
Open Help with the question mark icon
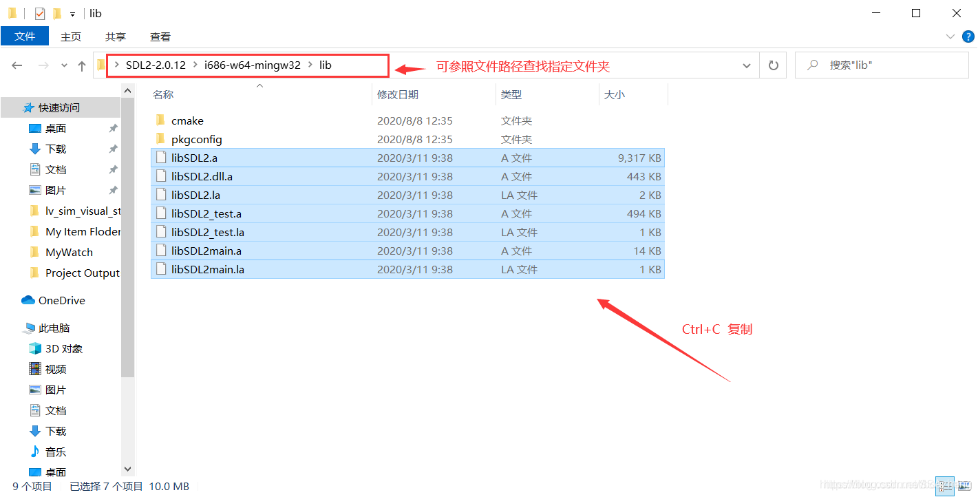click(969, 36)
